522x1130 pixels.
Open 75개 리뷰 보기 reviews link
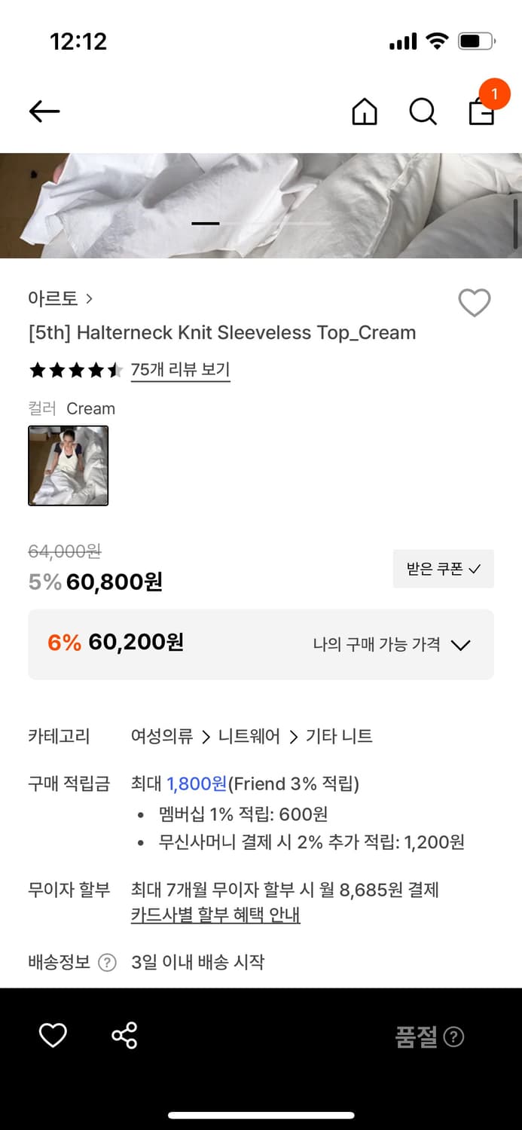pos(180,371)
